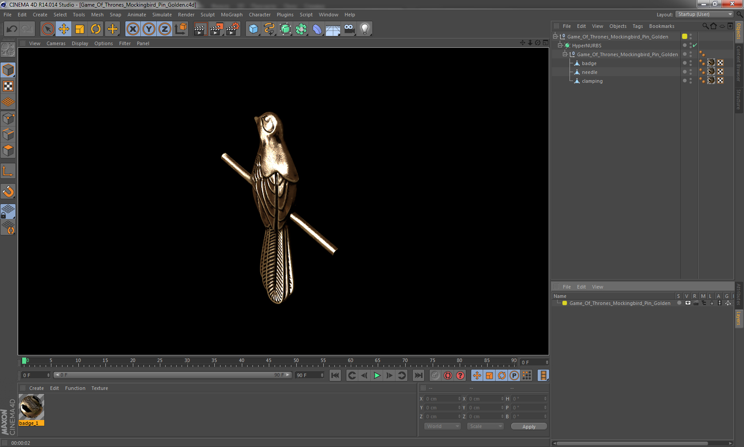Open Render Settings icon

[x=232, y=29]
